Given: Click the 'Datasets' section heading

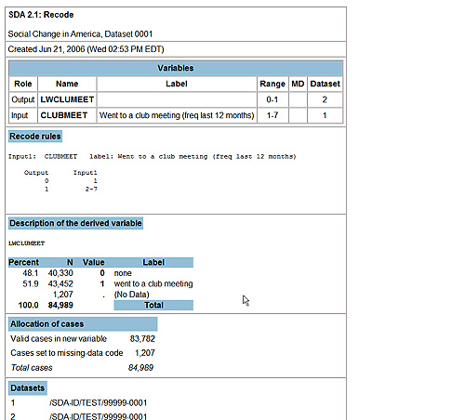Looking at the screenshot, I should (28, 388).
